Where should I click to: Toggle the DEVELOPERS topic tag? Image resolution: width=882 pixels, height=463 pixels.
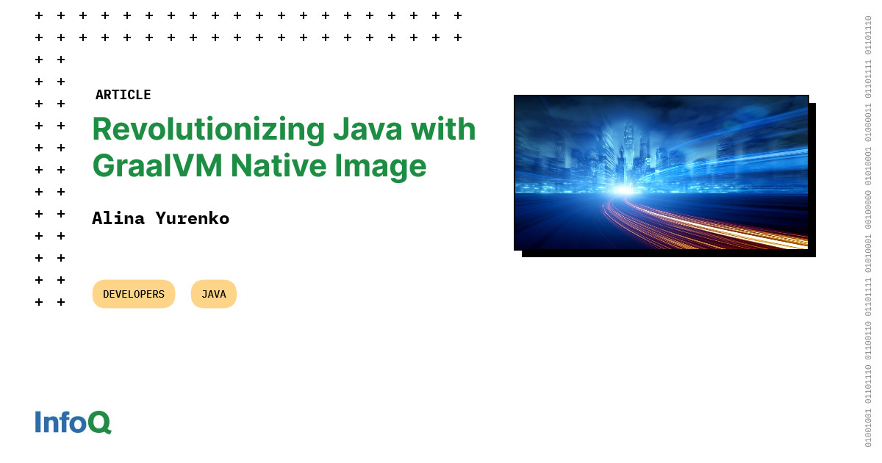pos(133,293)
